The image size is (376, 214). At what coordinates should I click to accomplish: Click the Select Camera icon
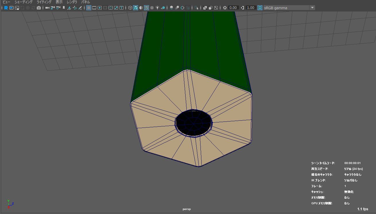tap(47, 8)
